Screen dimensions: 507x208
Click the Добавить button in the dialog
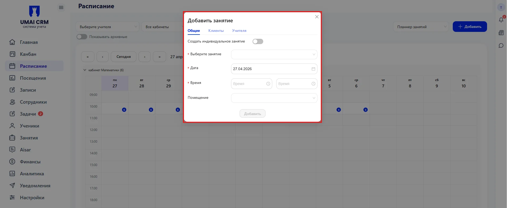253,114
